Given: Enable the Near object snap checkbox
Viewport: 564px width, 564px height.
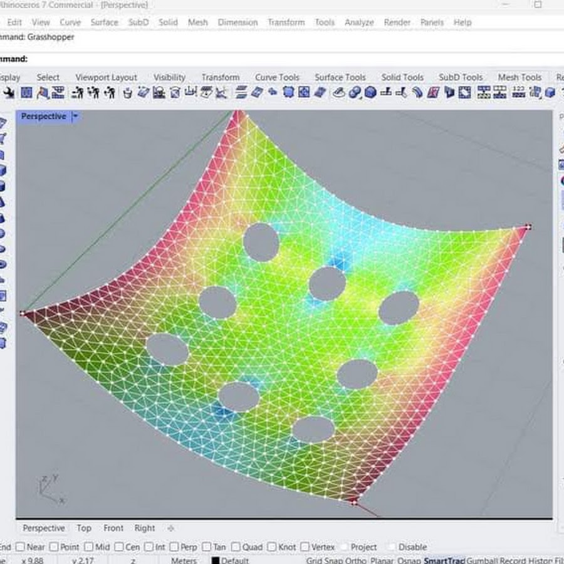Looking at the screenshot, I should [21, 547].
